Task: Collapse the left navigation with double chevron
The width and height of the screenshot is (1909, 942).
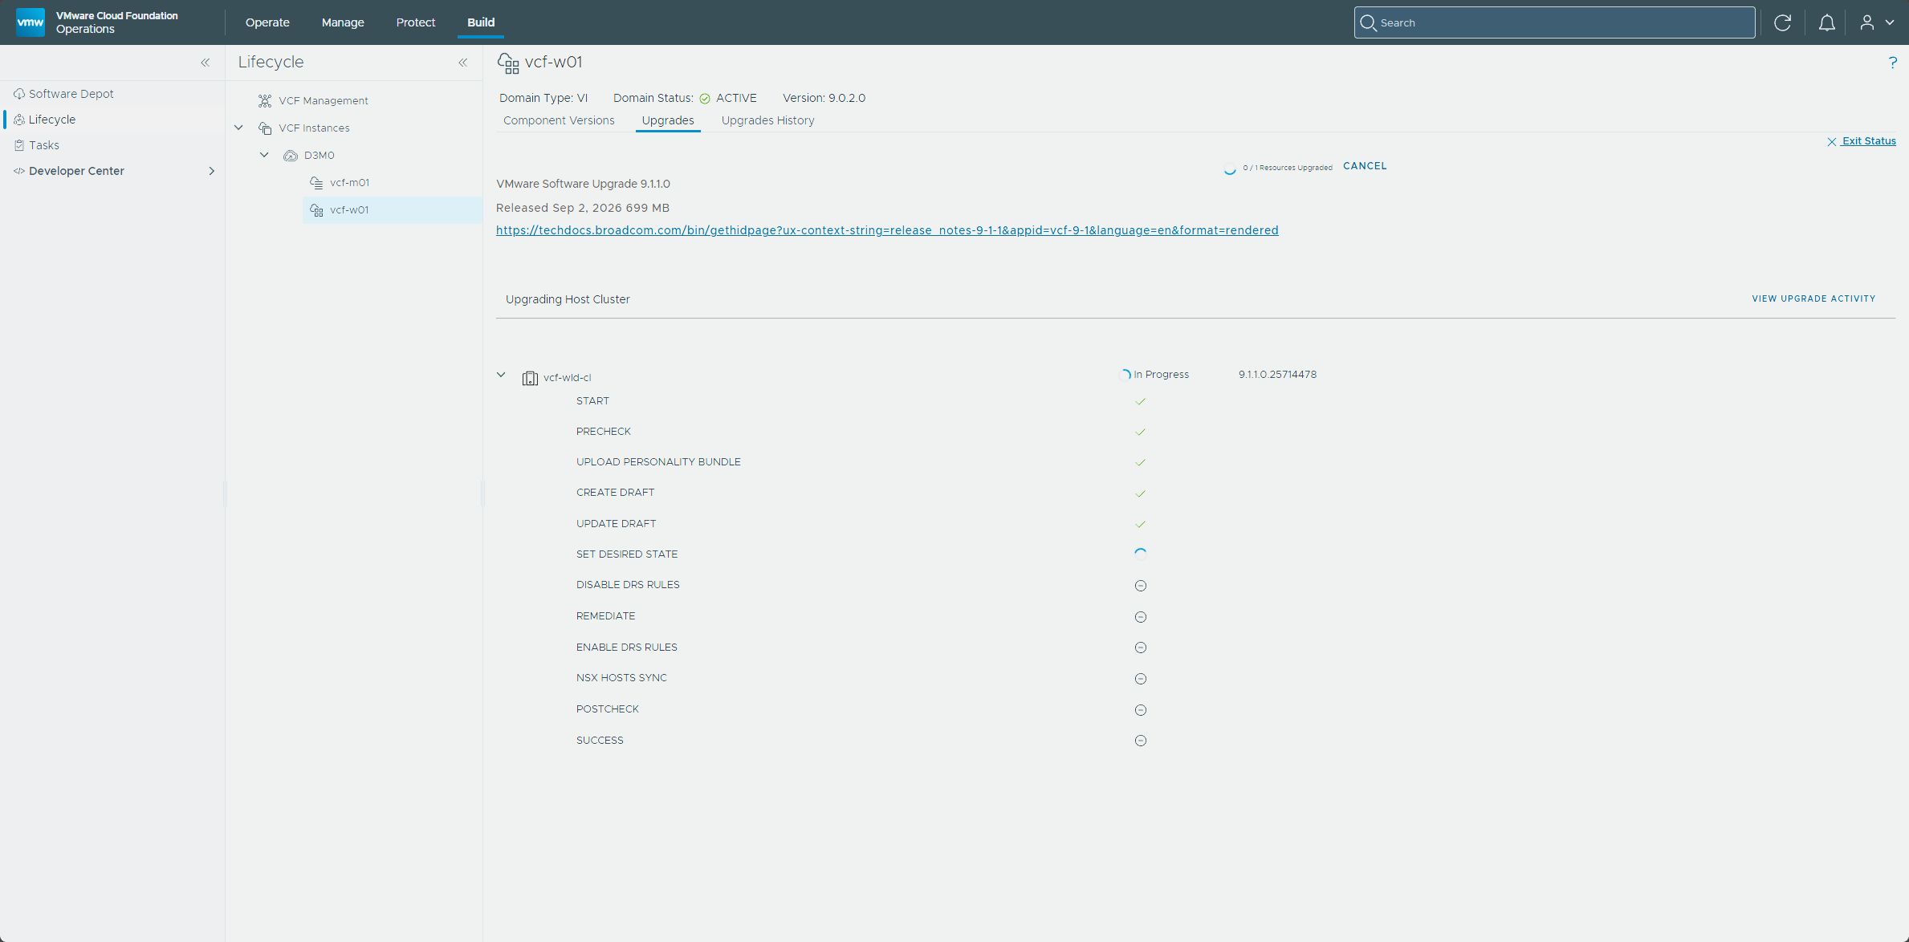Action: tap(206, 63)
